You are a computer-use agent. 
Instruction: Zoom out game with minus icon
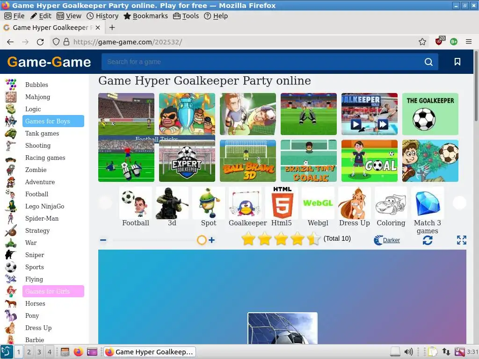[103, 240]
